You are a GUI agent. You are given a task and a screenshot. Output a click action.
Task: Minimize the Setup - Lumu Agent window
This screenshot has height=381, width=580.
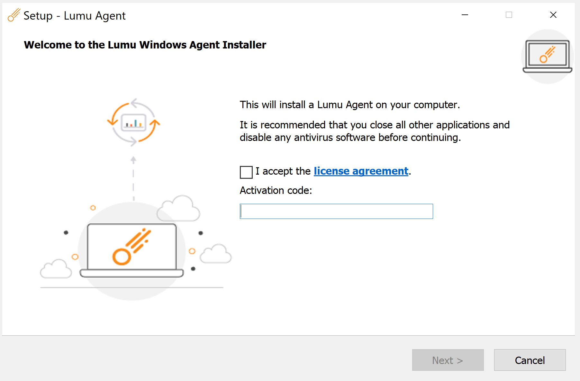(465, 15)
